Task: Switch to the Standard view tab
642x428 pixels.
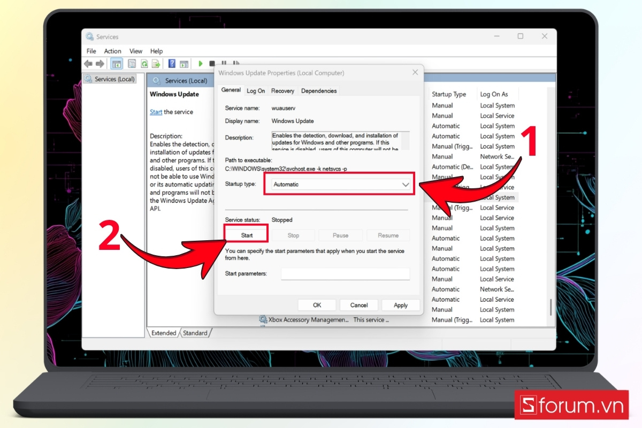Action: pyautogui.click(x=195, y=333)
